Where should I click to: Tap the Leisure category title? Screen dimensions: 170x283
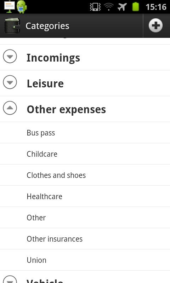click(45, 83)
